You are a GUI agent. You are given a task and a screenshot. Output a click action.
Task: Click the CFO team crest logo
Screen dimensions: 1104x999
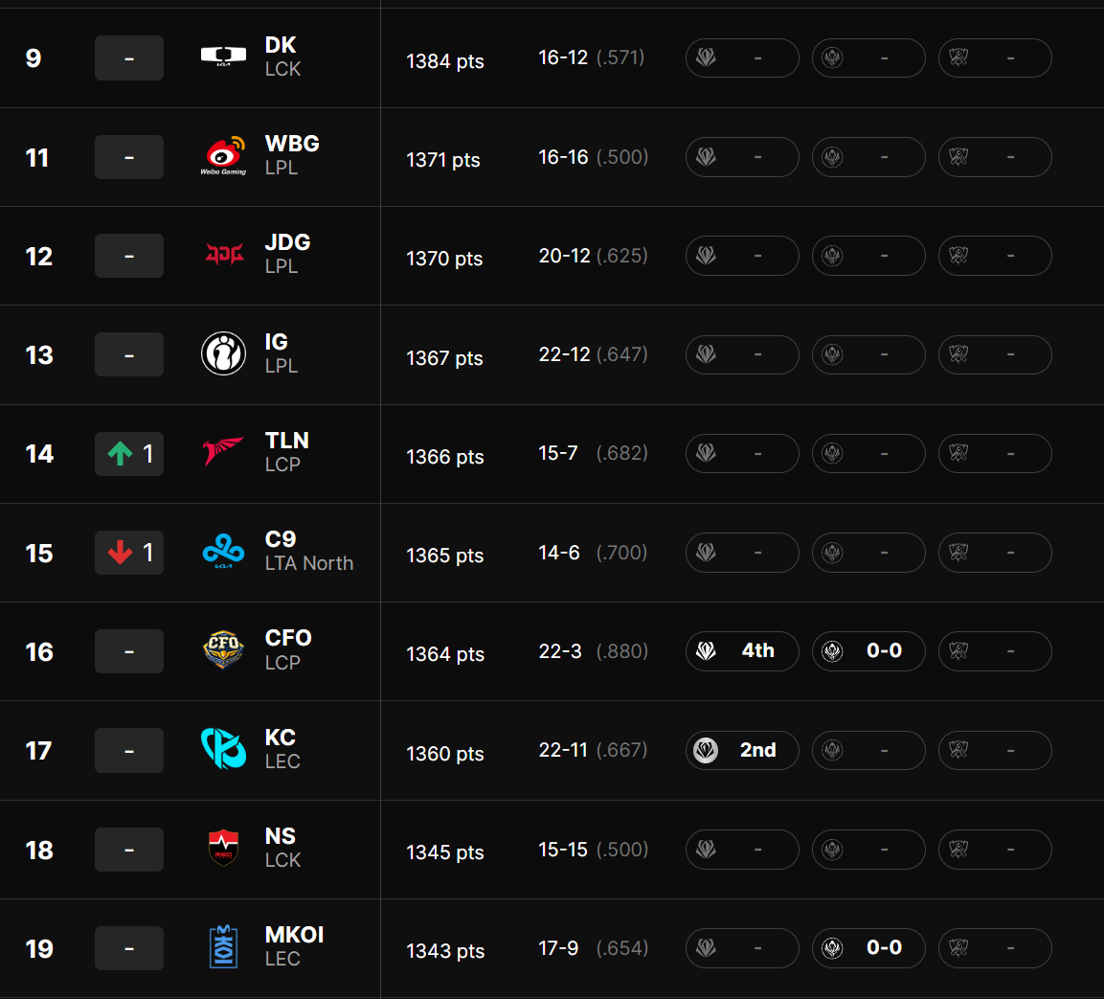[x=223, y=649]
